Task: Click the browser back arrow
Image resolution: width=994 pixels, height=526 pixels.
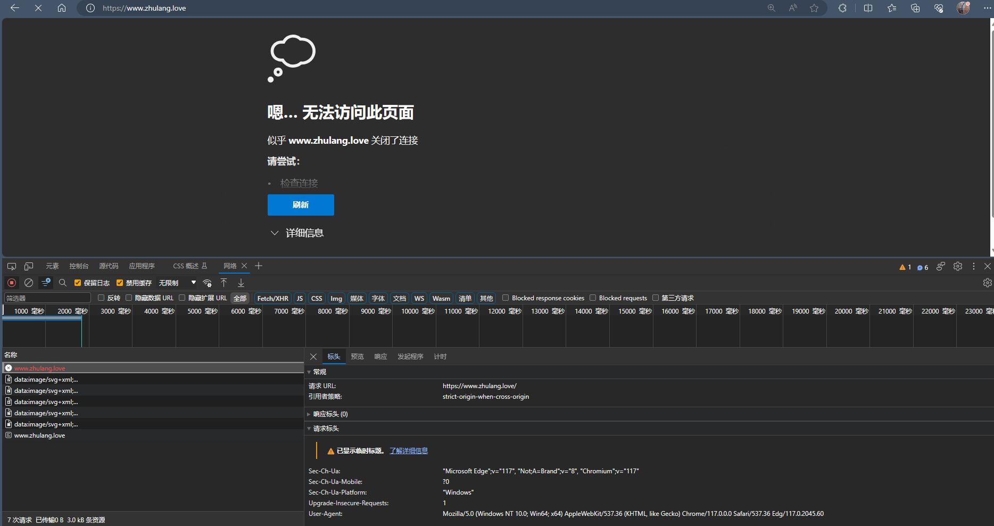Action: coord(15,8)
